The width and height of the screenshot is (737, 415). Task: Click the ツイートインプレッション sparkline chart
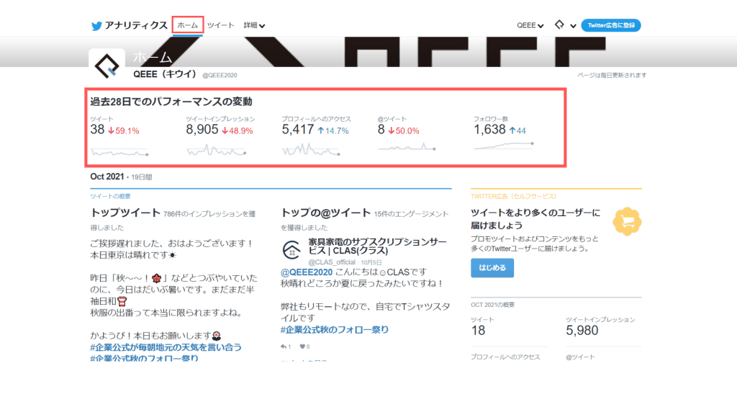pyautogui.click(x=216, y=151)
